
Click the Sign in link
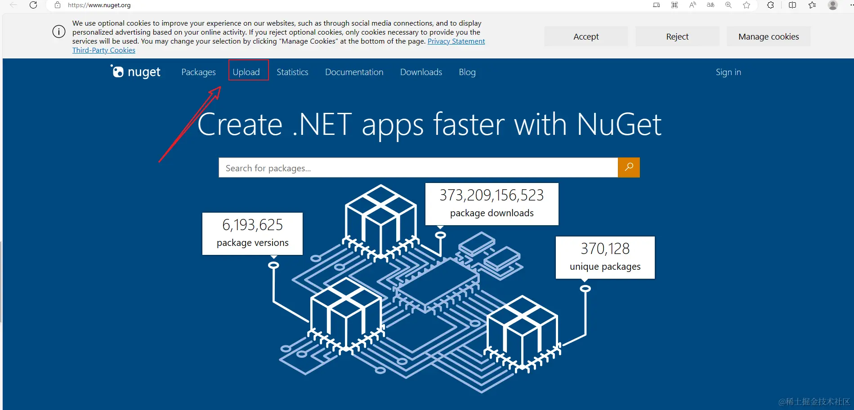tap(729, 72)
